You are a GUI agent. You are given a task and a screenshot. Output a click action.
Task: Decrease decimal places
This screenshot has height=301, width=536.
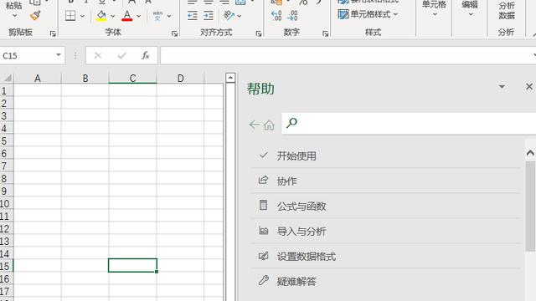(x=292, y=15)
